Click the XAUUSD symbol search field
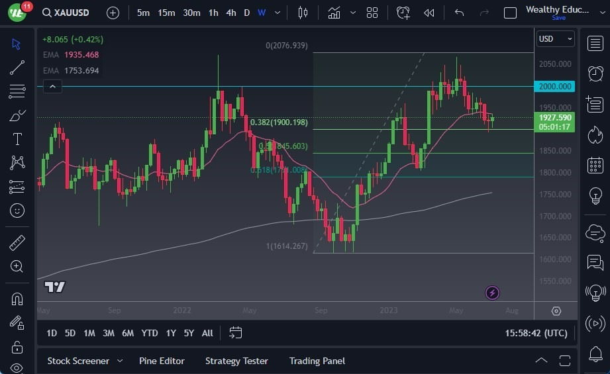This screenshot has height=374, width=610. pyautogui.click(x=66, y=13)
